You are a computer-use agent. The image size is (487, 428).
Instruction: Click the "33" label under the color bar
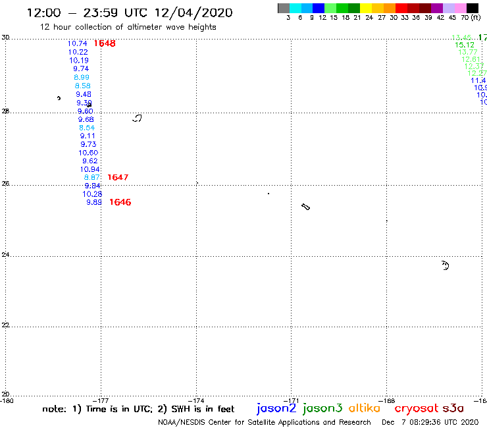coord(405,18)
